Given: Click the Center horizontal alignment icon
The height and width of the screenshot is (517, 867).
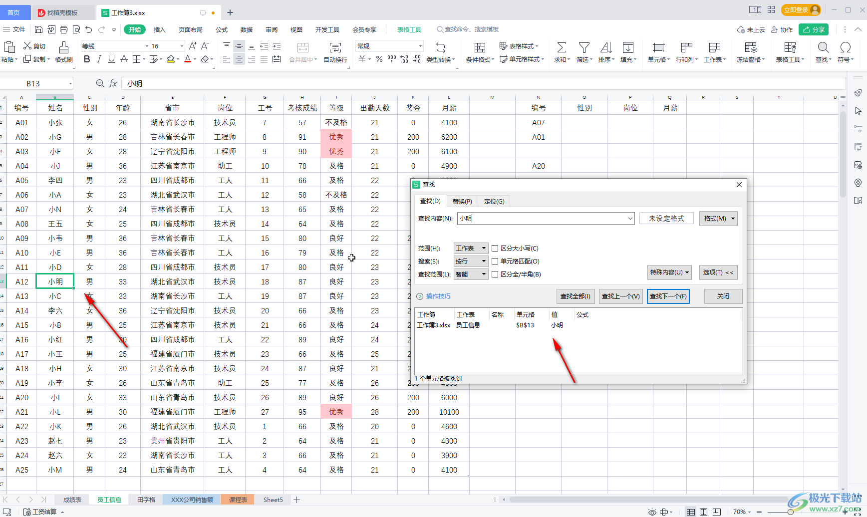Looking at the screenshot, I should [239, 59].
